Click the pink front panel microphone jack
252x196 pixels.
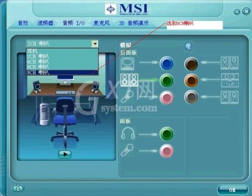coord(166,151)
